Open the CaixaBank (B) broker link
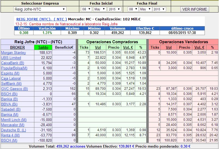 (13, 63)
